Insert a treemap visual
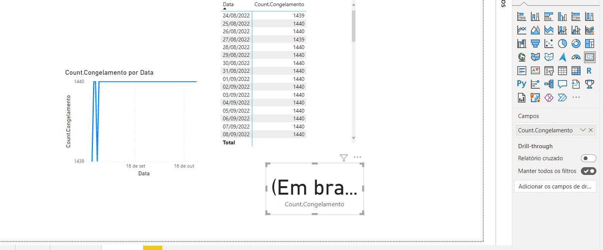The width and height of the screenshot is (603, 250). pos(589,44)
